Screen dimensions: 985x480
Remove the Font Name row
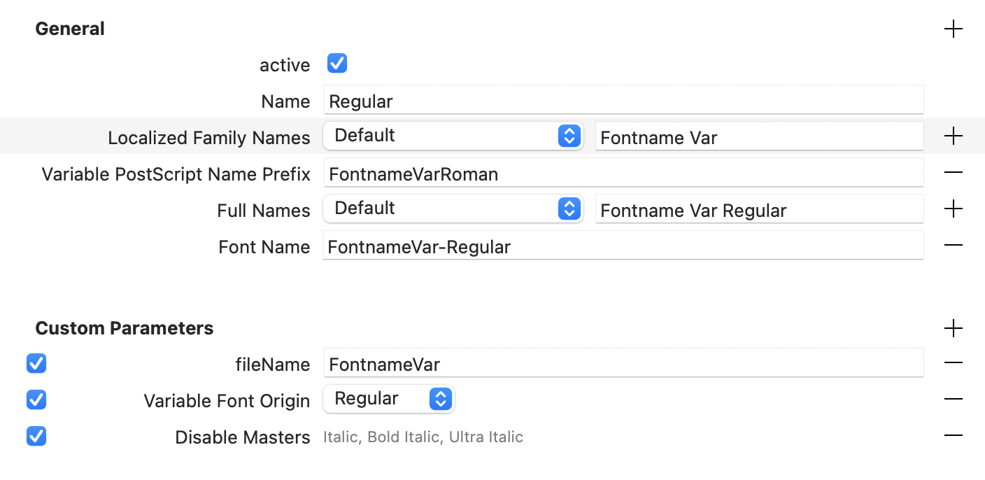click(953, 246)
